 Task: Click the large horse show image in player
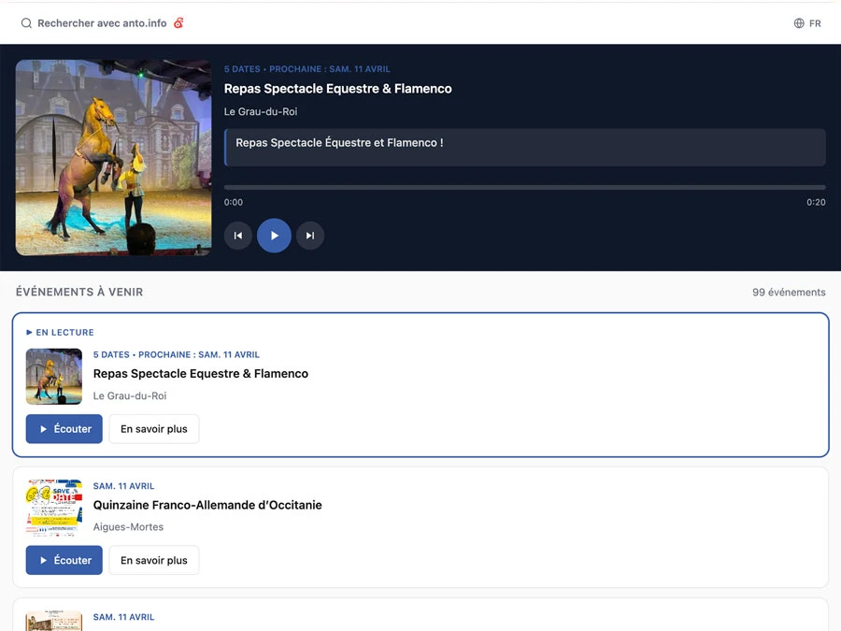(114, 158)
